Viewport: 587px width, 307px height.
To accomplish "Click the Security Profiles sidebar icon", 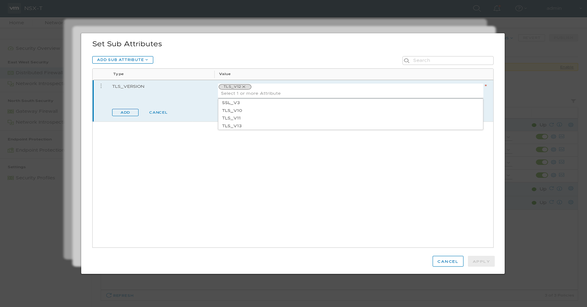I will (x=11, y=178).
